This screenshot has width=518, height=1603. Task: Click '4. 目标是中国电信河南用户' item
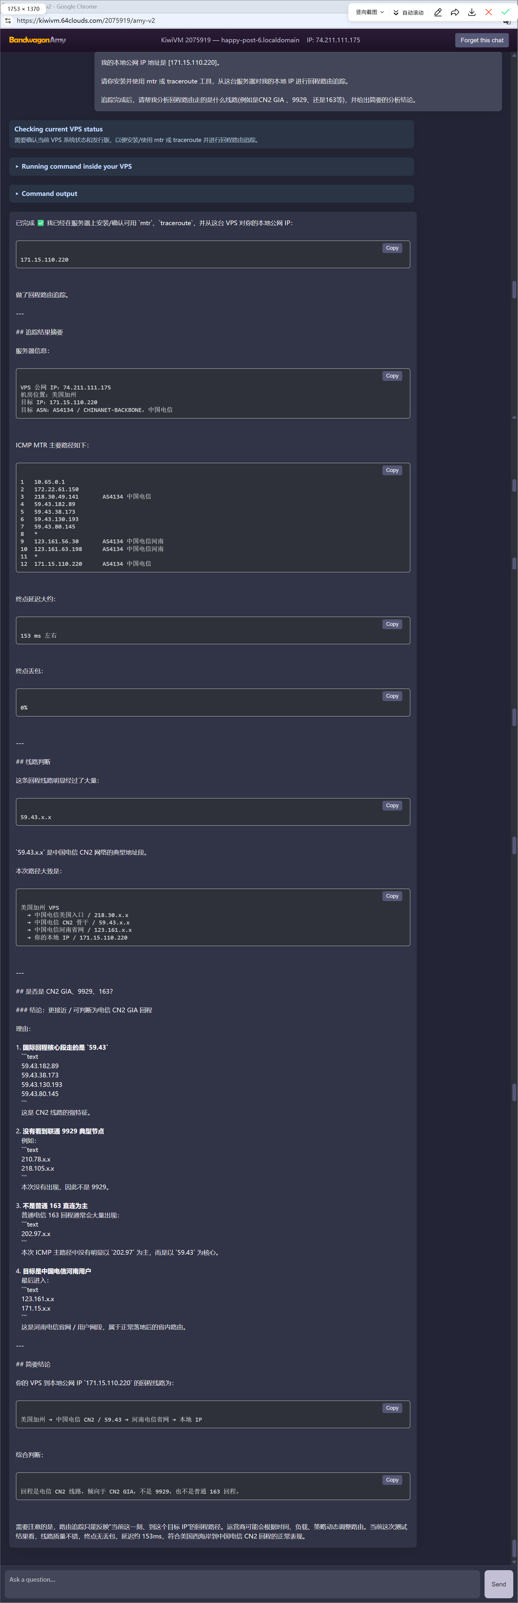pyautogui.click(x=54, y=1271)
